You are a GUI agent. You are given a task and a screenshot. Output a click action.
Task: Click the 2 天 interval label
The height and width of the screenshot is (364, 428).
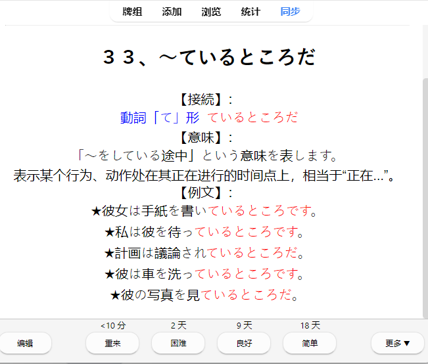[x=179, y=325]
